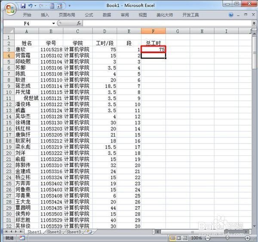Screen dimensions: 258x242
Task: Click cell with value 44 in column D
Action: (x=104, y=208)
